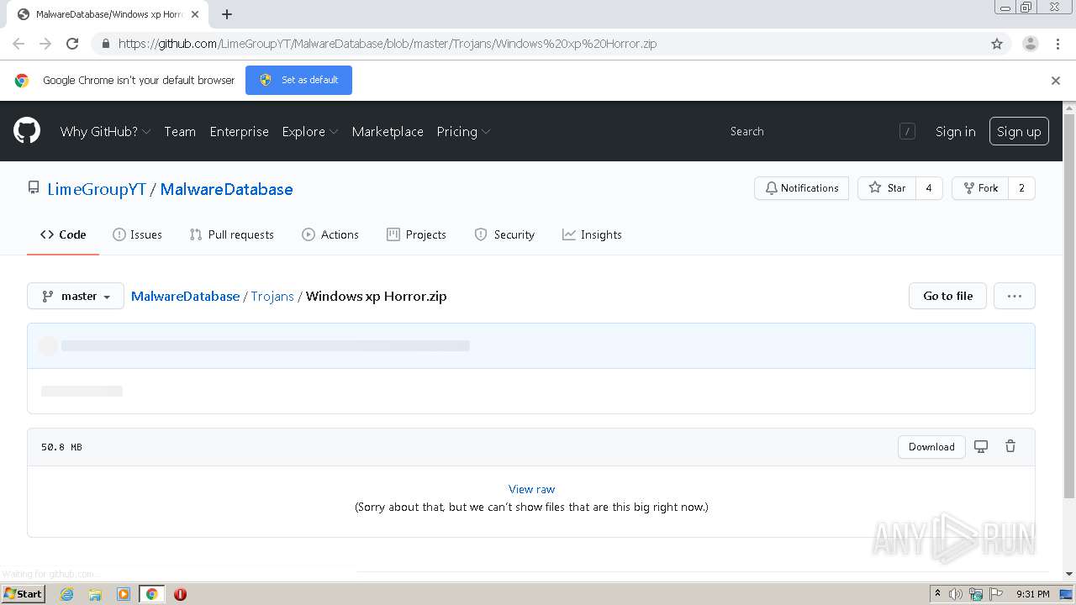Viewport: 1076px width, 605px height.
Task: Open red antivirus taskbar icon
Action: coord(180,594)
